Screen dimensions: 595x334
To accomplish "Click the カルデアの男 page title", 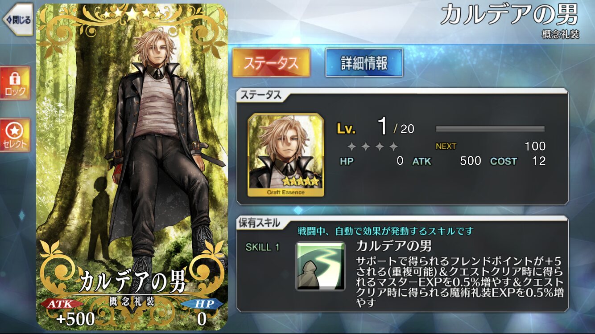I will [509, 15].
